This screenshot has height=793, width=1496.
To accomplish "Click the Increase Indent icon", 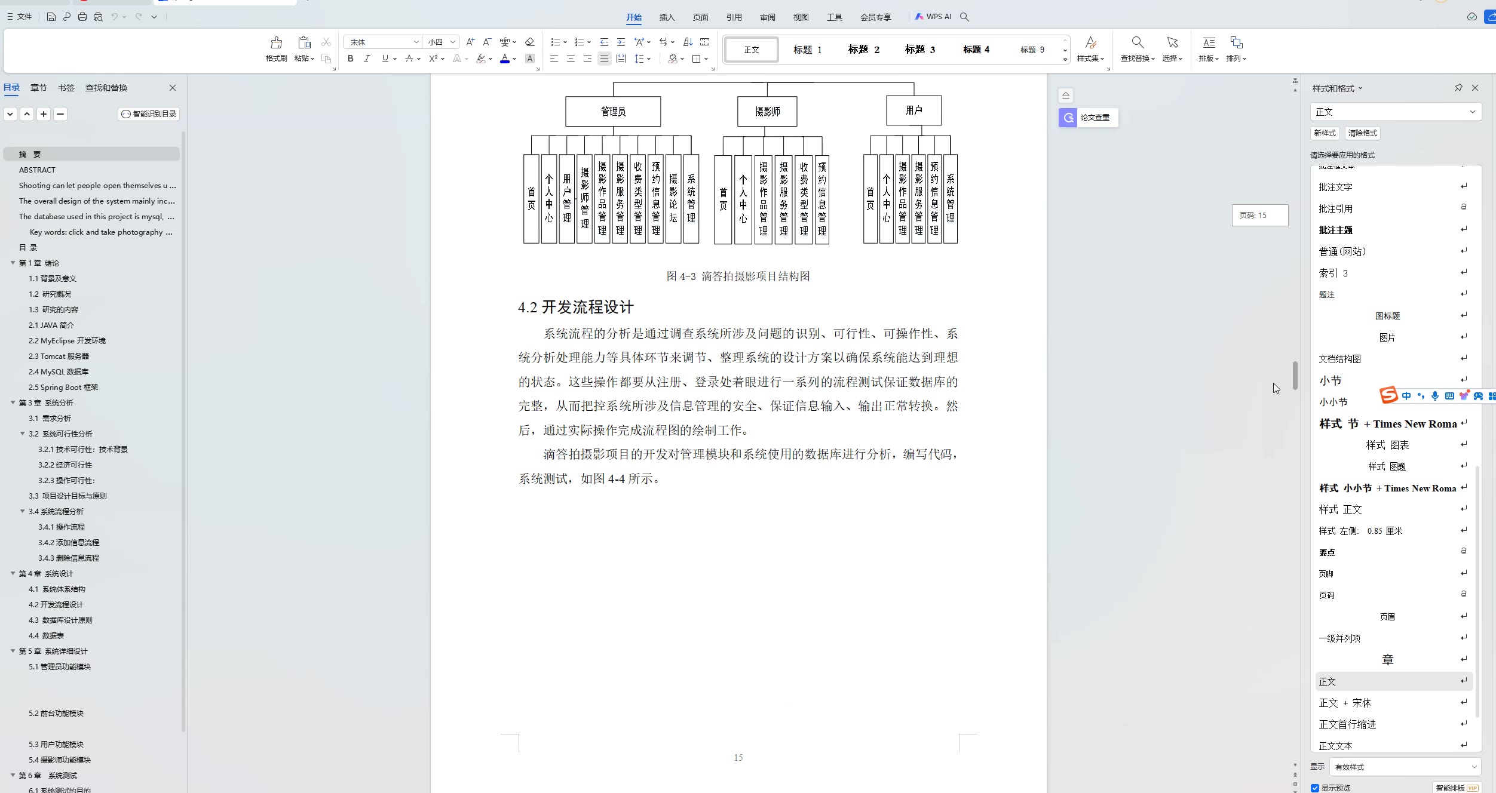I will [621, 42].
